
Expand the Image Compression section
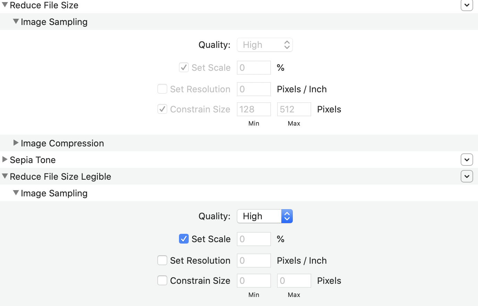click(16, 143)
